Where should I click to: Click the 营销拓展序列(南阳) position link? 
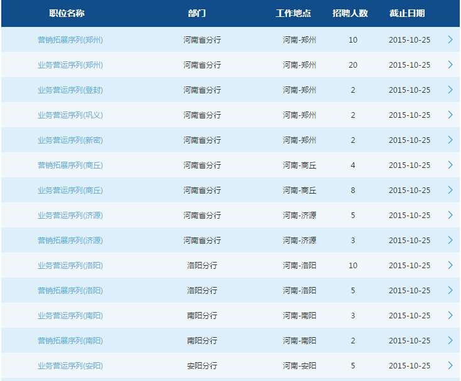click(x=70, y=341)
